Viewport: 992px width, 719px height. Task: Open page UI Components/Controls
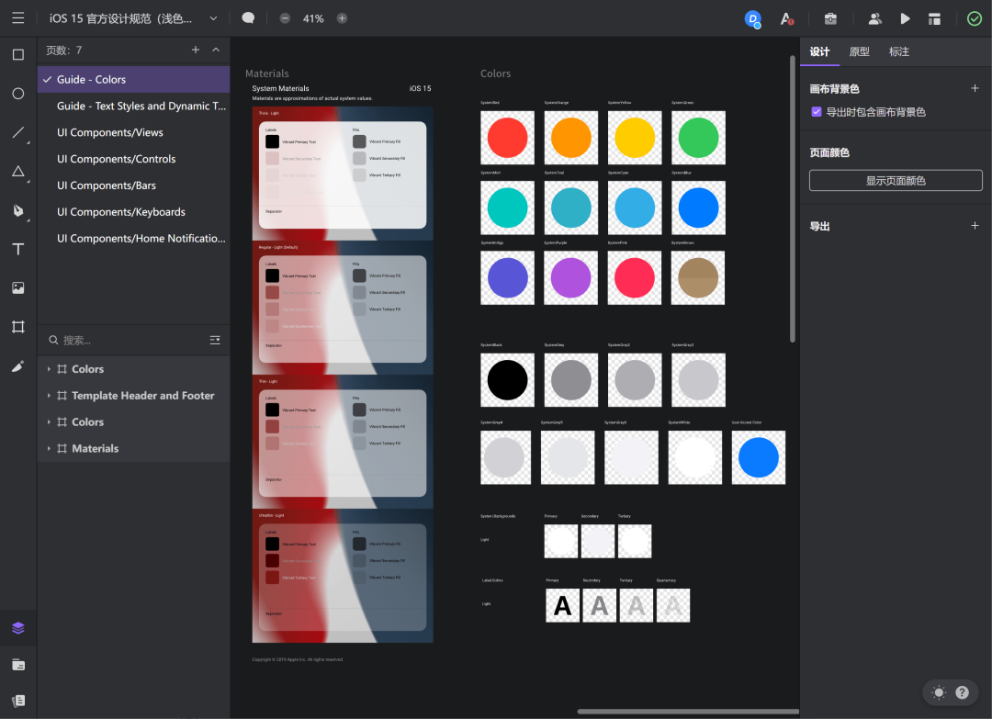tap(133, 160)
